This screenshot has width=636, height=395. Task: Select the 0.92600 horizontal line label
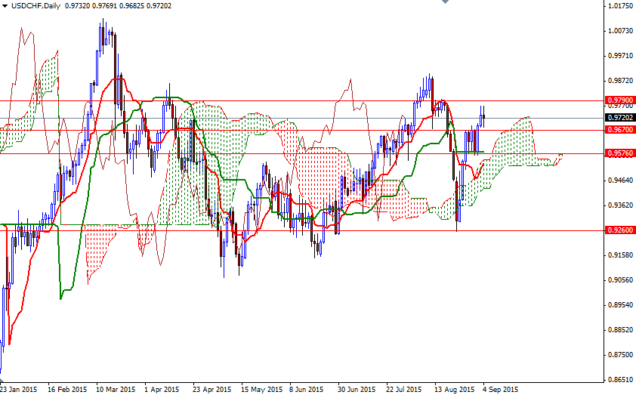620,230
